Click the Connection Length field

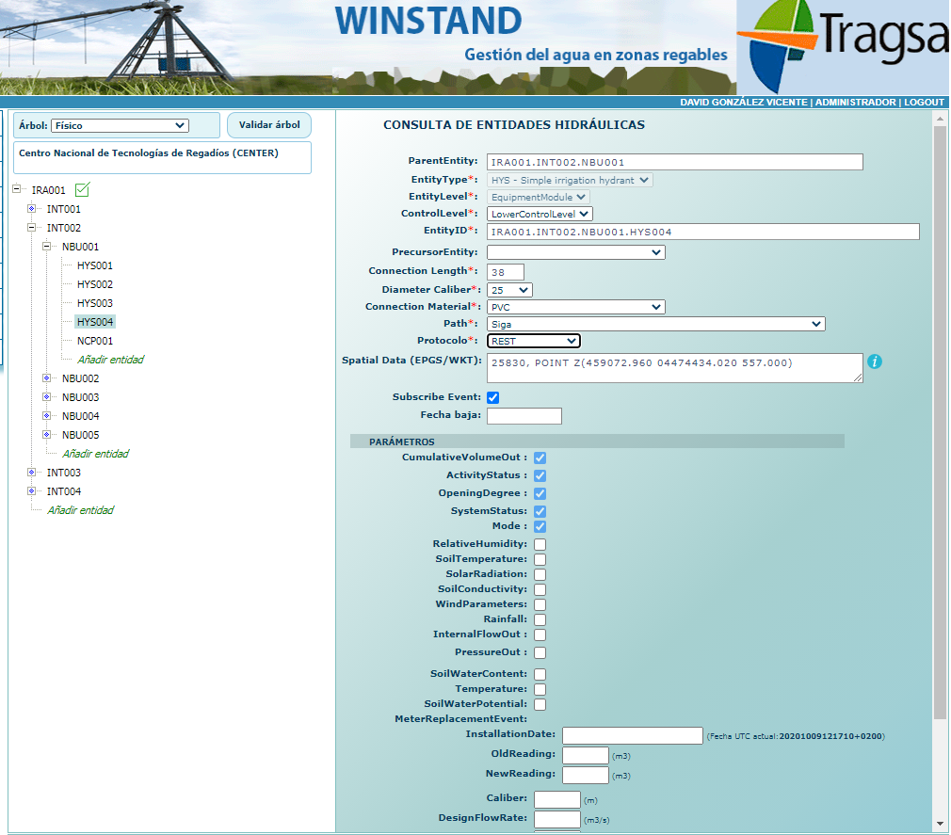506,272
